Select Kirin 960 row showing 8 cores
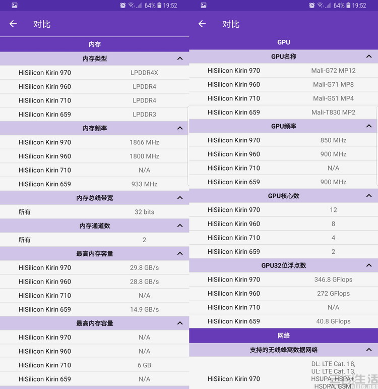This screenshot has height=389, width=378. pos(284,224)
